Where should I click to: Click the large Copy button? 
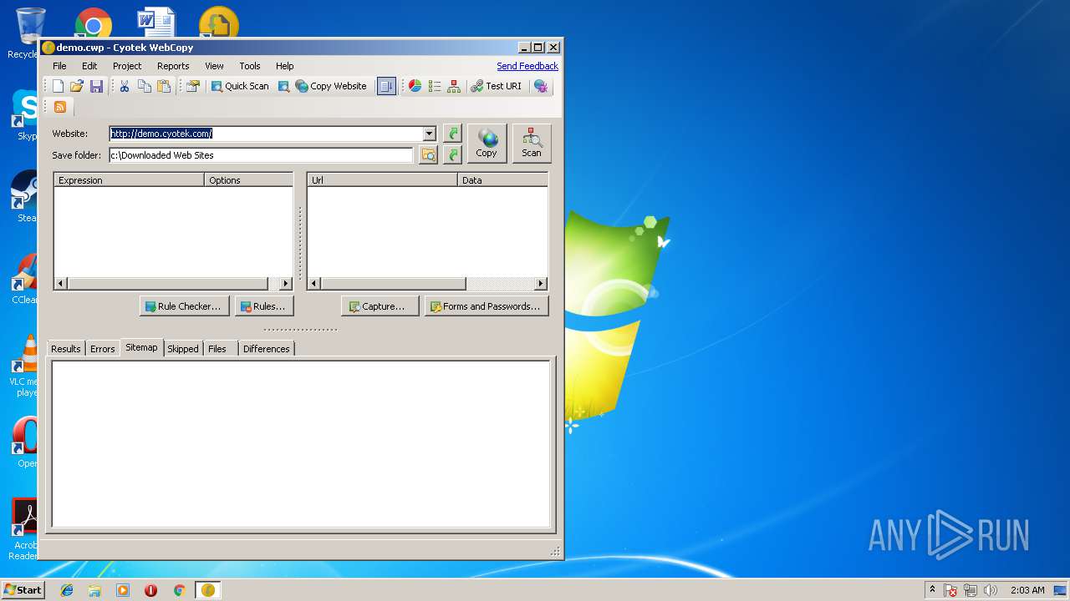487,144
